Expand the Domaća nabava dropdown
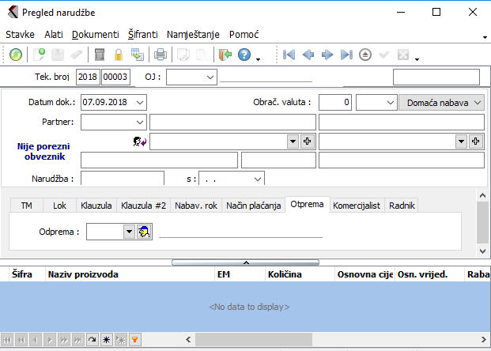 [x=478, y=103]
